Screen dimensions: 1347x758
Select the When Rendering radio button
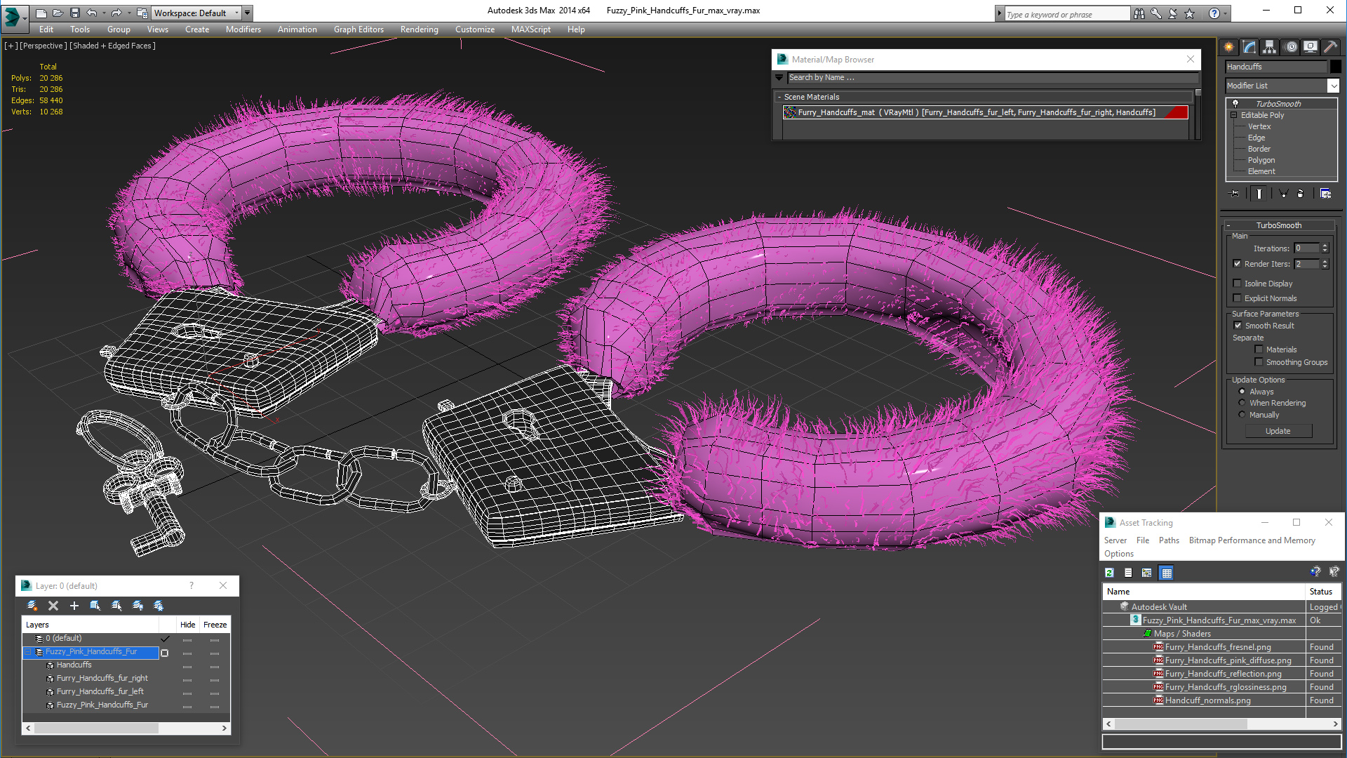1242,403
